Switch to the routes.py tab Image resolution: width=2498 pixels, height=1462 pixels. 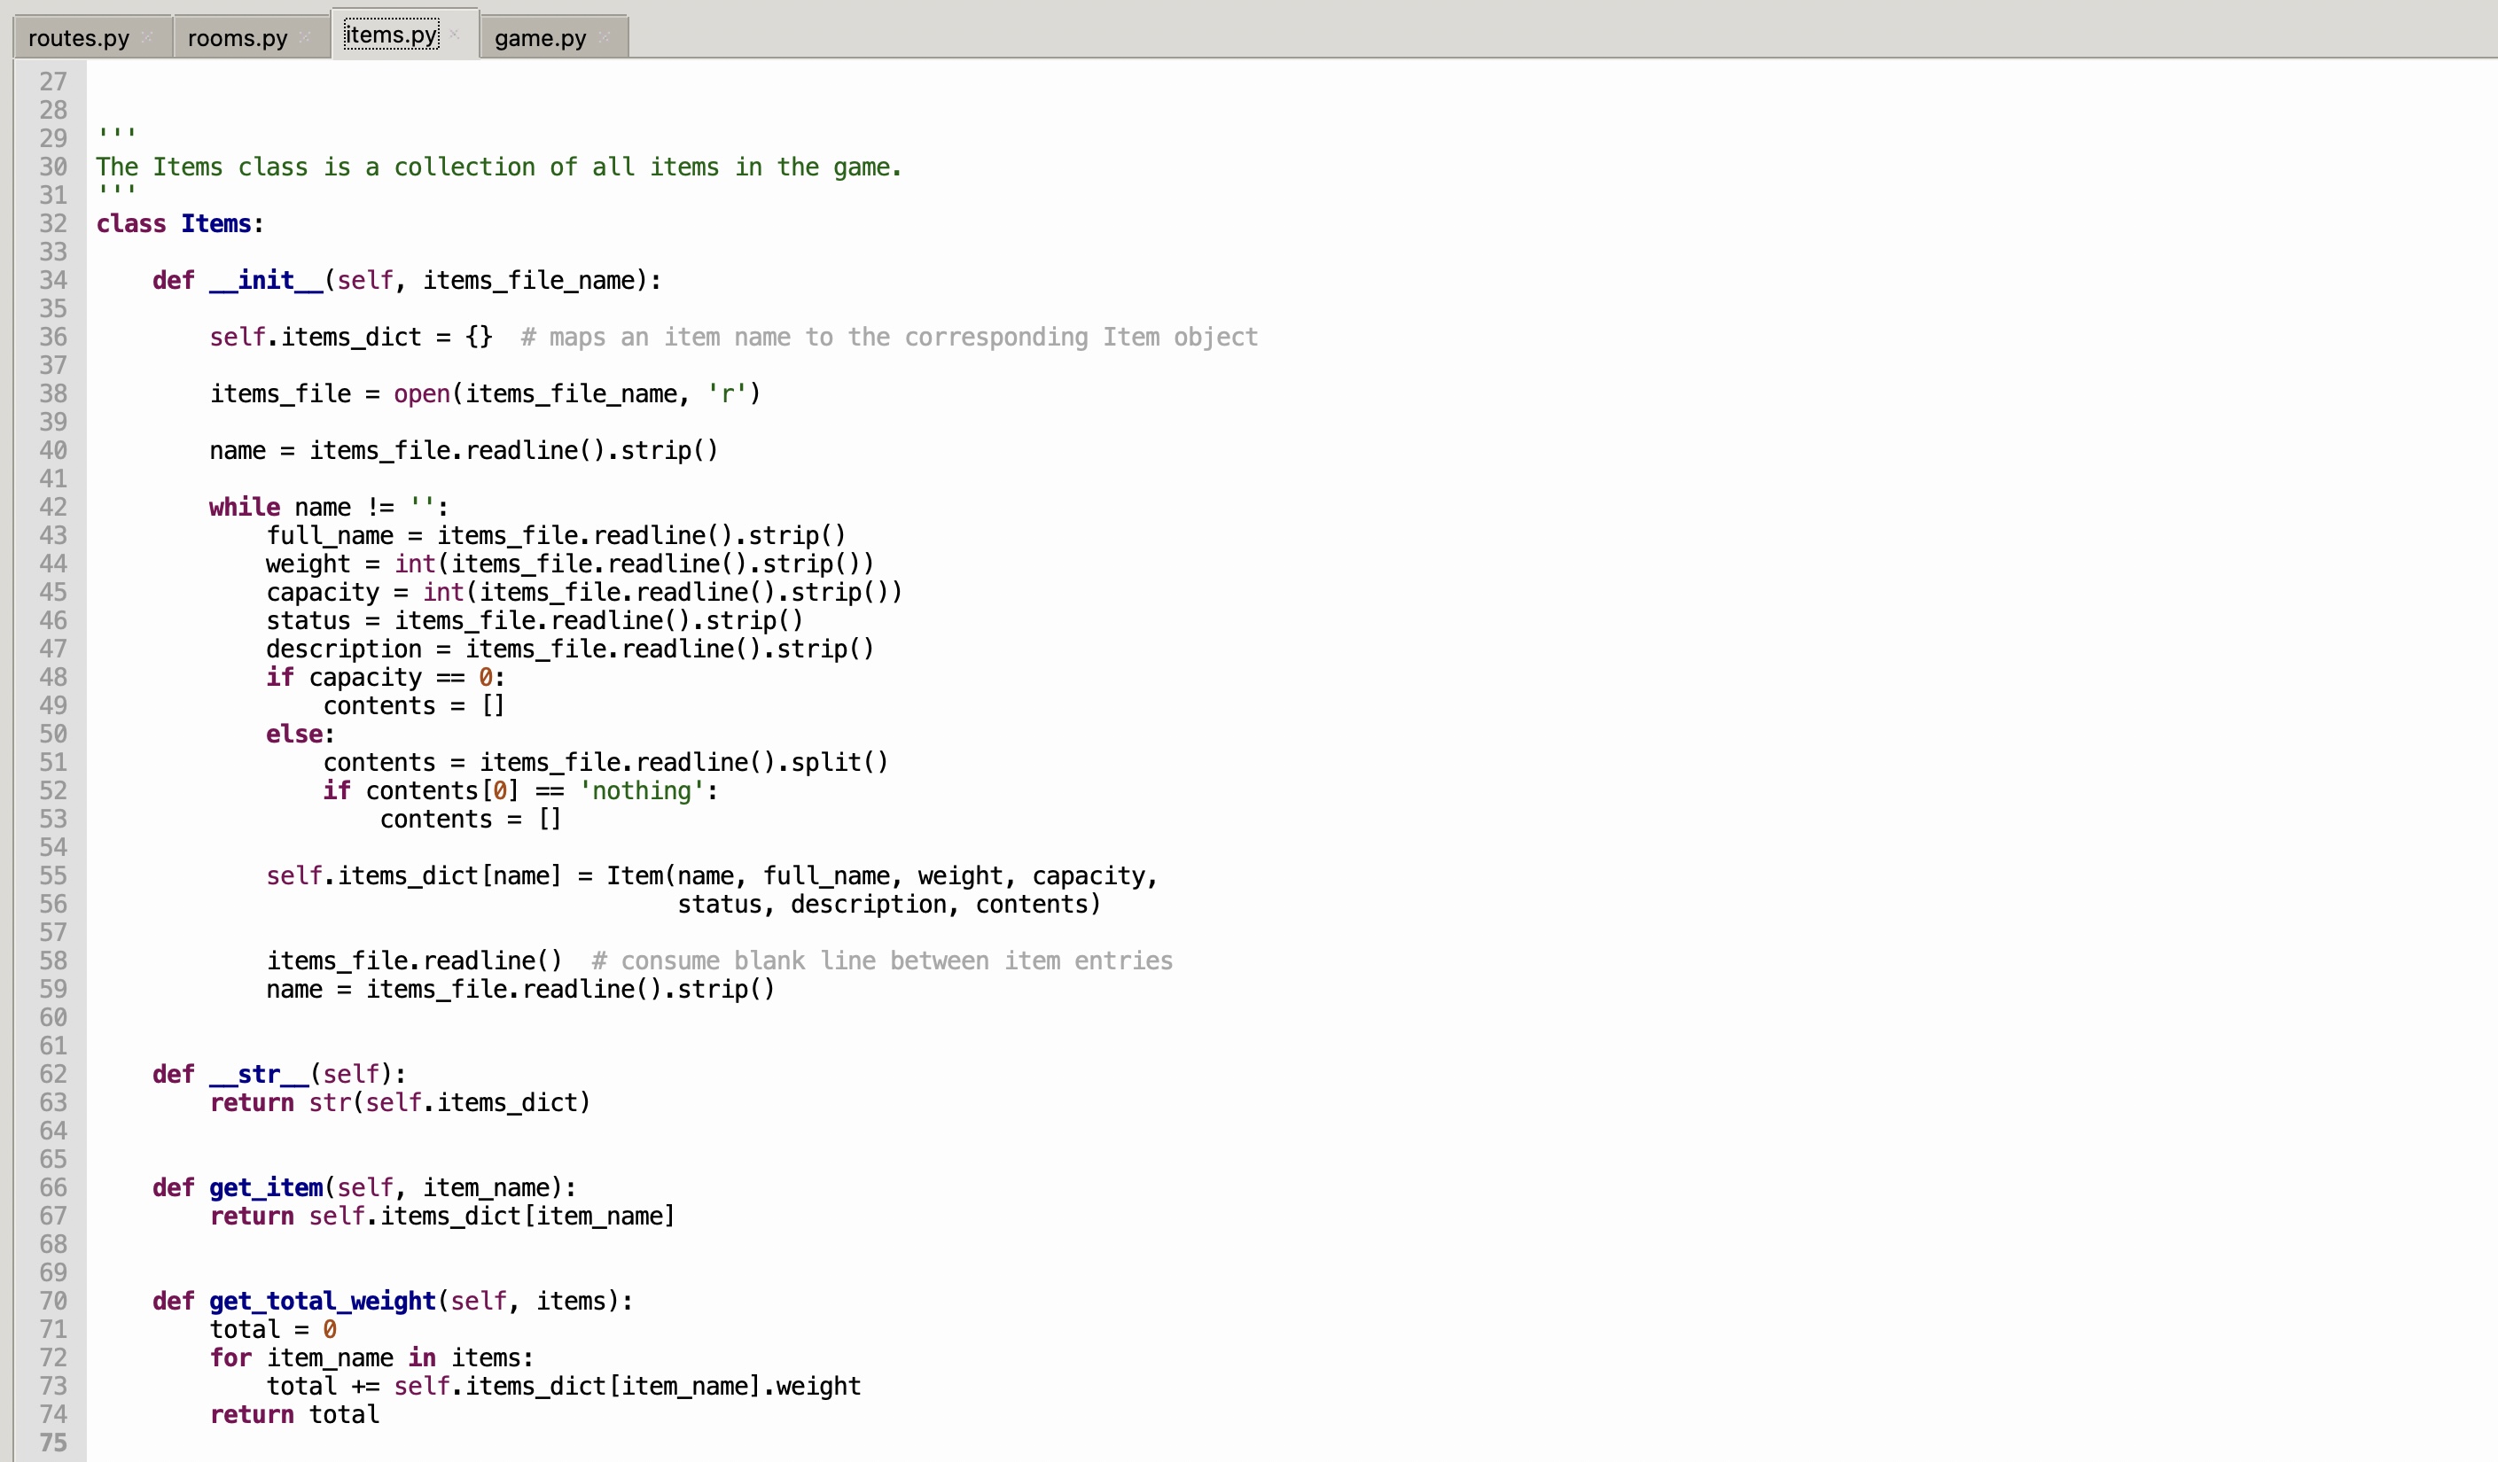(79, 37)
